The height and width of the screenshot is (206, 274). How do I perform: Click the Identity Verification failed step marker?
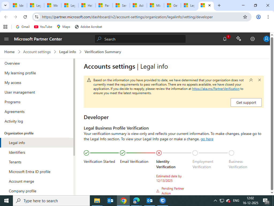tap(159, 153)
